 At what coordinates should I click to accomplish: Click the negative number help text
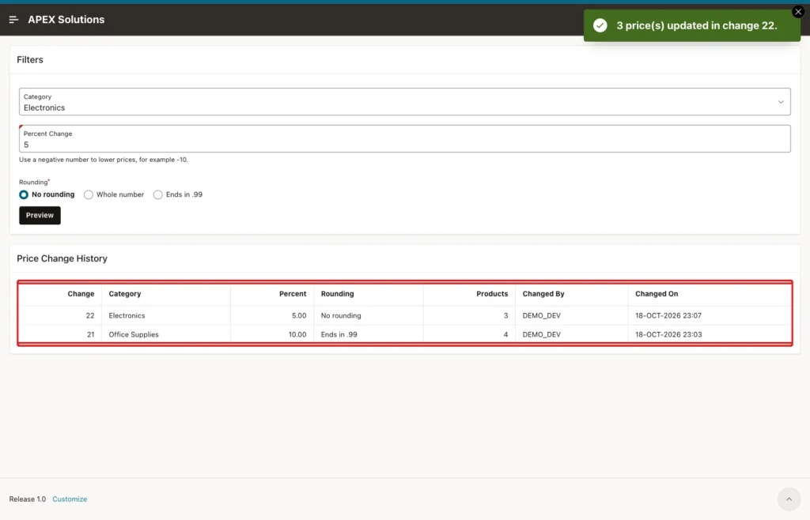[x=104, y=160]
